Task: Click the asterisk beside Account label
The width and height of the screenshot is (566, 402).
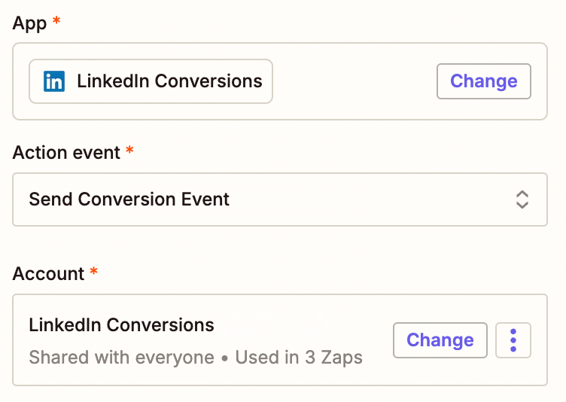Action: (93, 272)
